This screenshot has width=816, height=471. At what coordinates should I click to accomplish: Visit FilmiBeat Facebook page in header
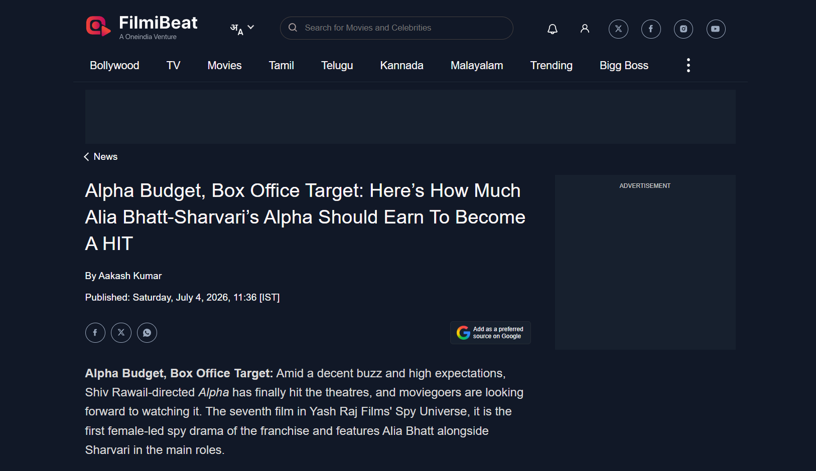click(651, 29)
